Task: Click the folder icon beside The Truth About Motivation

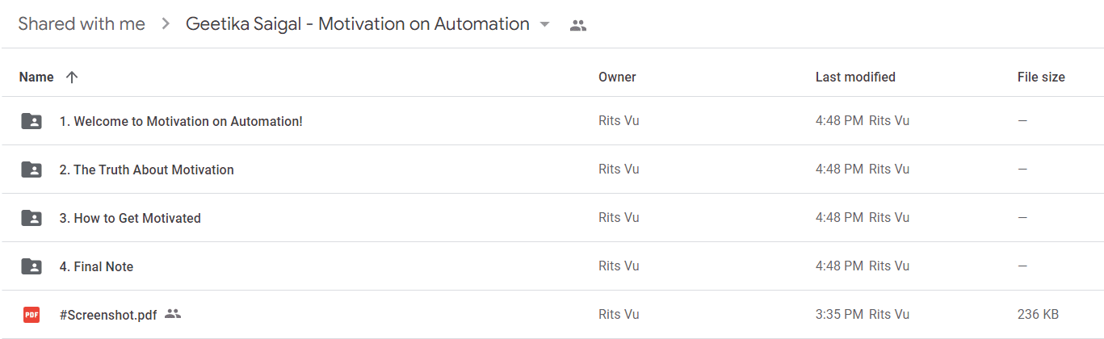Action: point(31,169)
